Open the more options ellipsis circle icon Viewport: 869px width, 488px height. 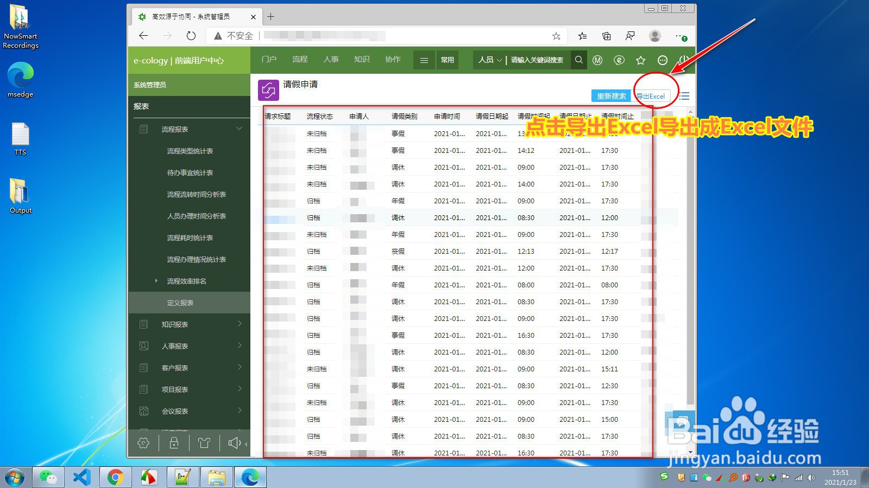[663, 60]
